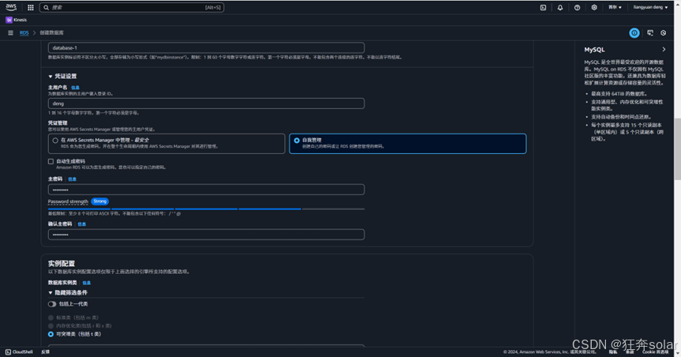Open CloudShell in the footer
This screenshot has width=681, height=357.
tap(19, 351)
